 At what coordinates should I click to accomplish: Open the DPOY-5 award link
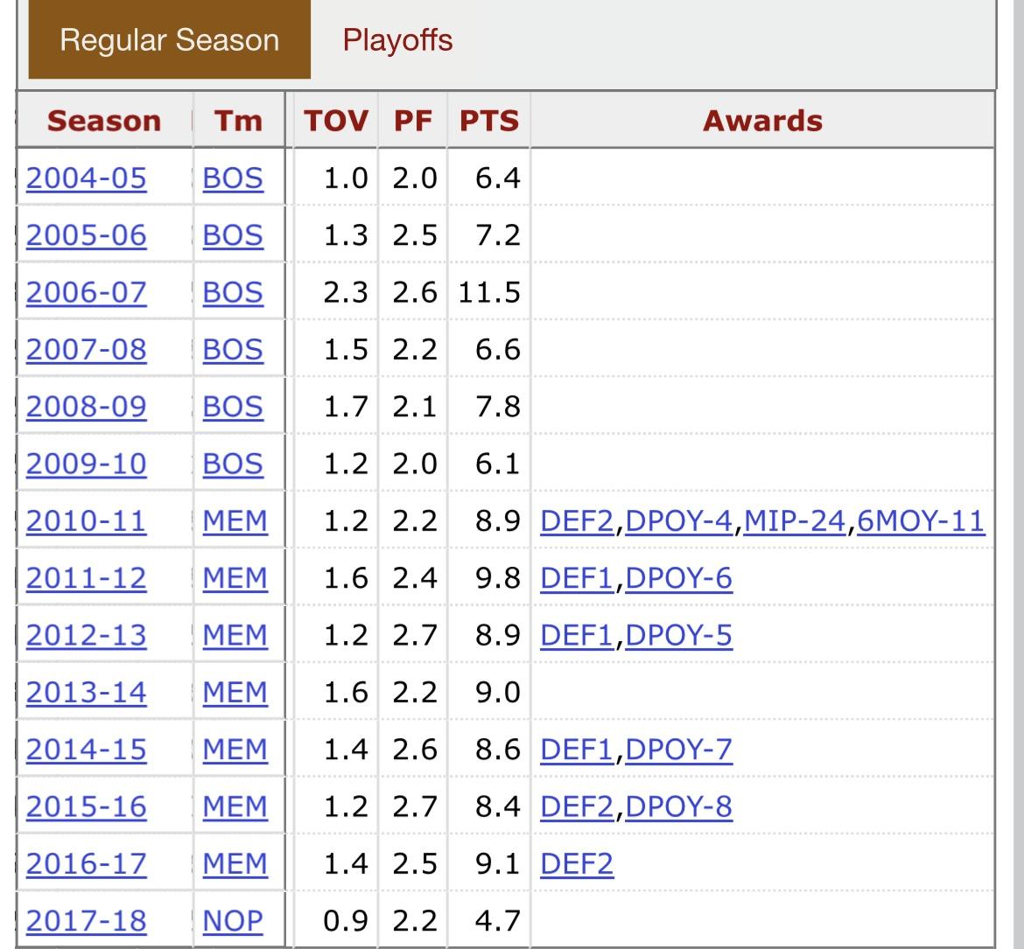pos(678,635)
